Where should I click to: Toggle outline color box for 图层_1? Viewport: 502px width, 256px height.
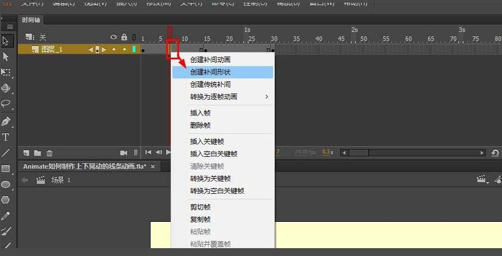point(134,49)
